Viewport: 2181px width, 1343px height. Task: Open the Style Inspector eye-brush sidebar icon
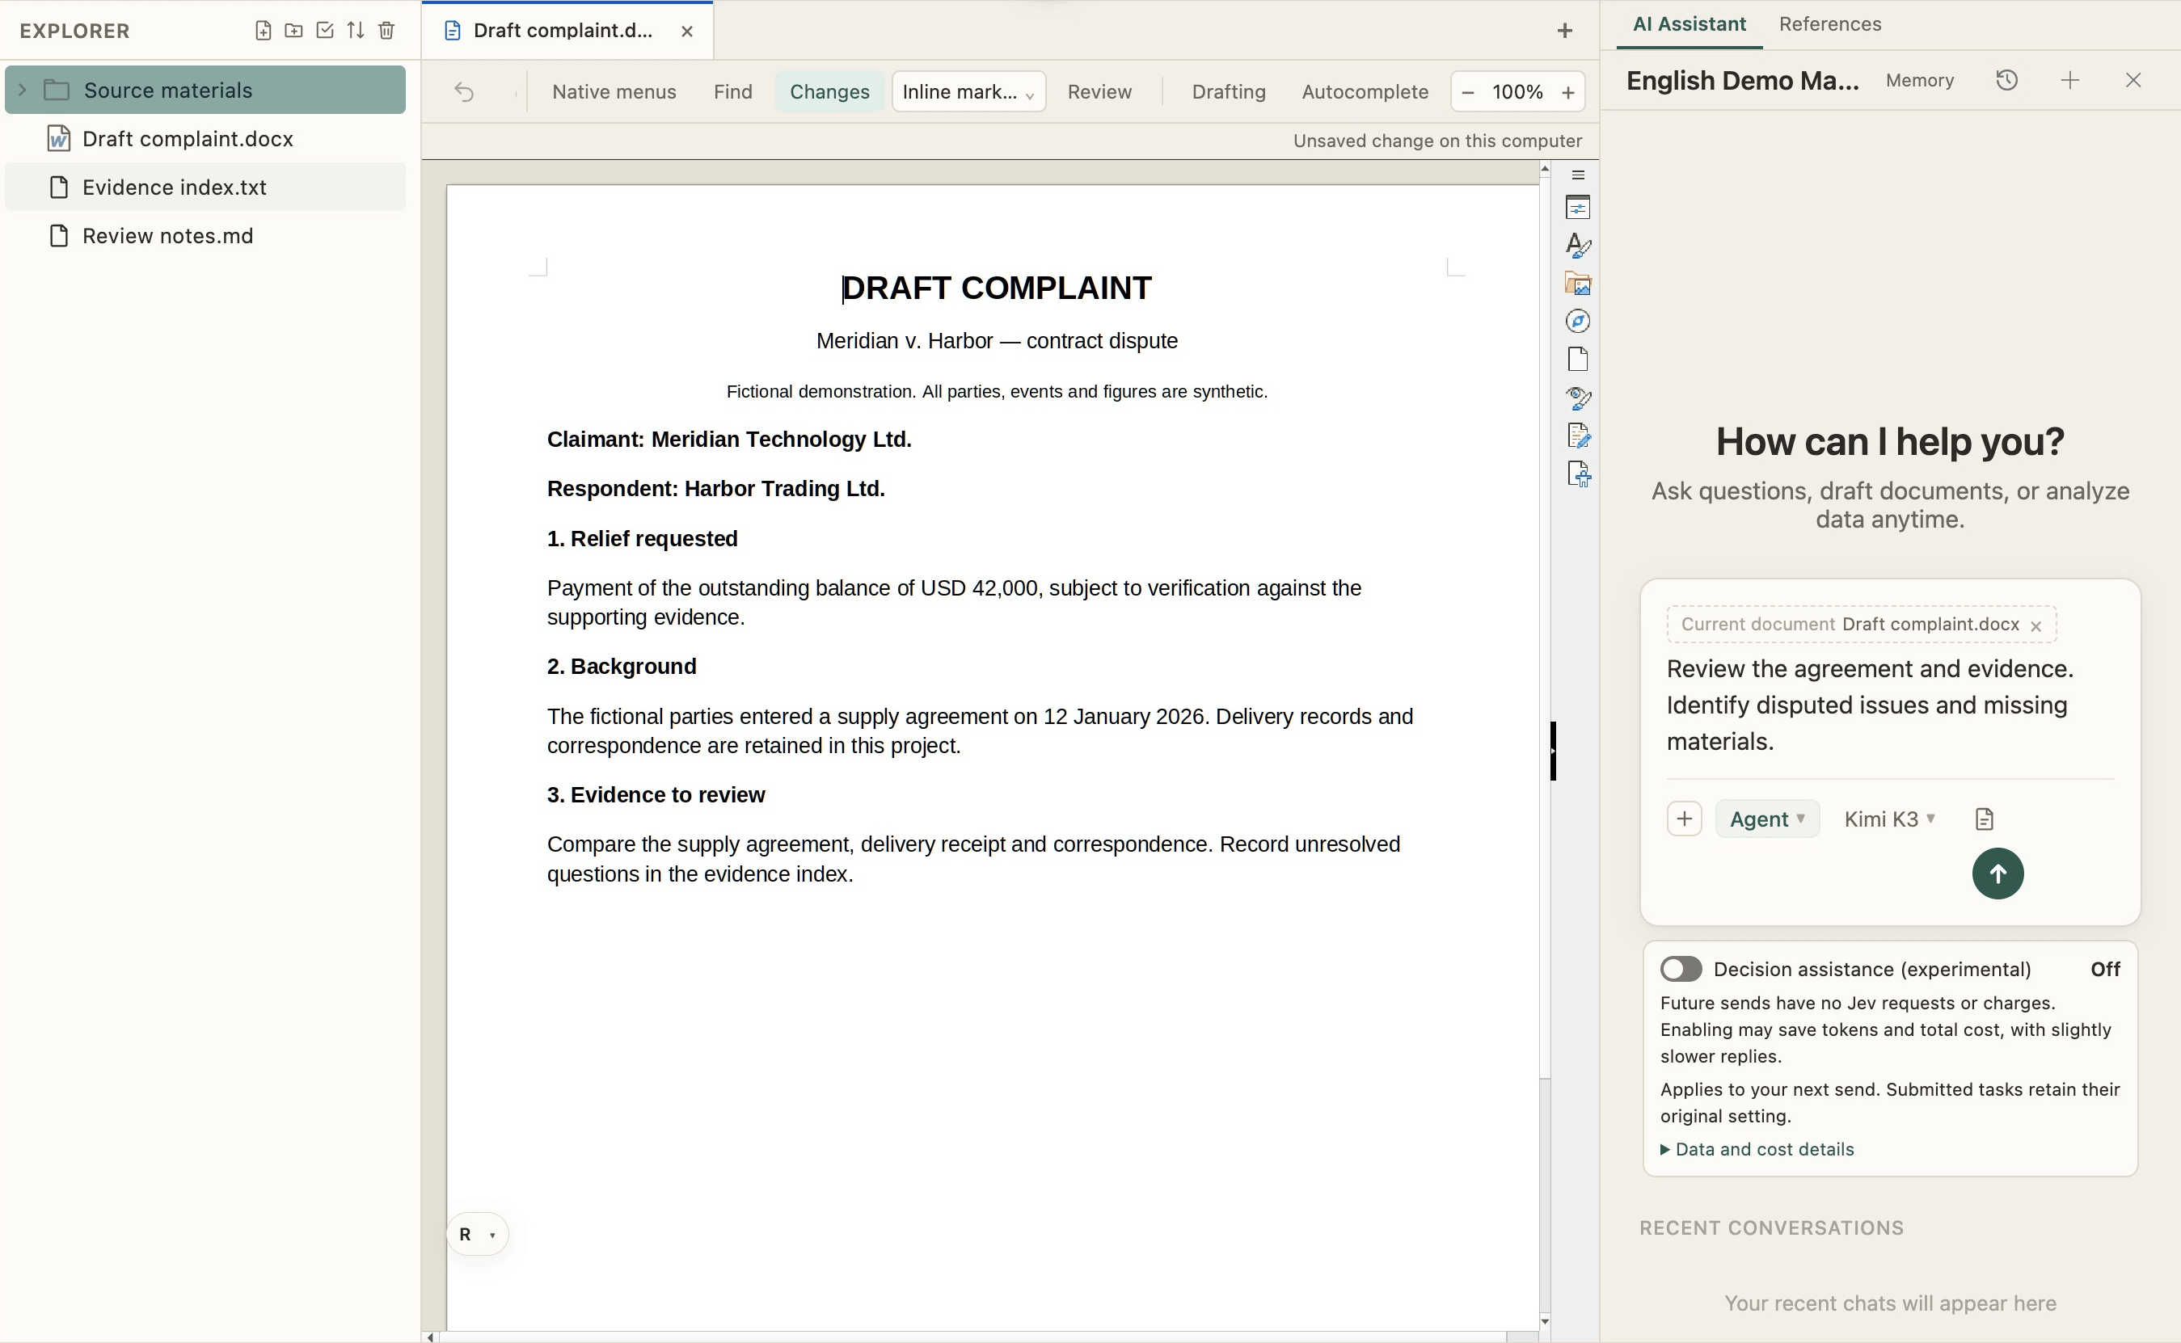tap(1578, 397)
